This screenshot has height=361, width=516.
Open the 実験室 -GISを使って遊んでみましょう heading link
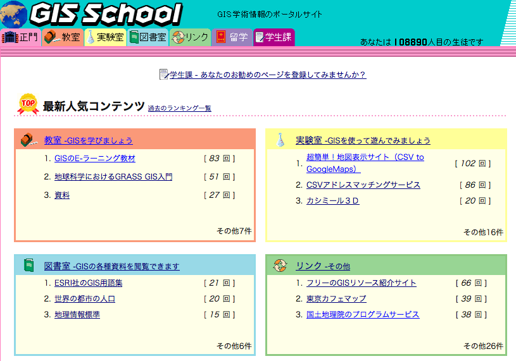tap(363, 140)
